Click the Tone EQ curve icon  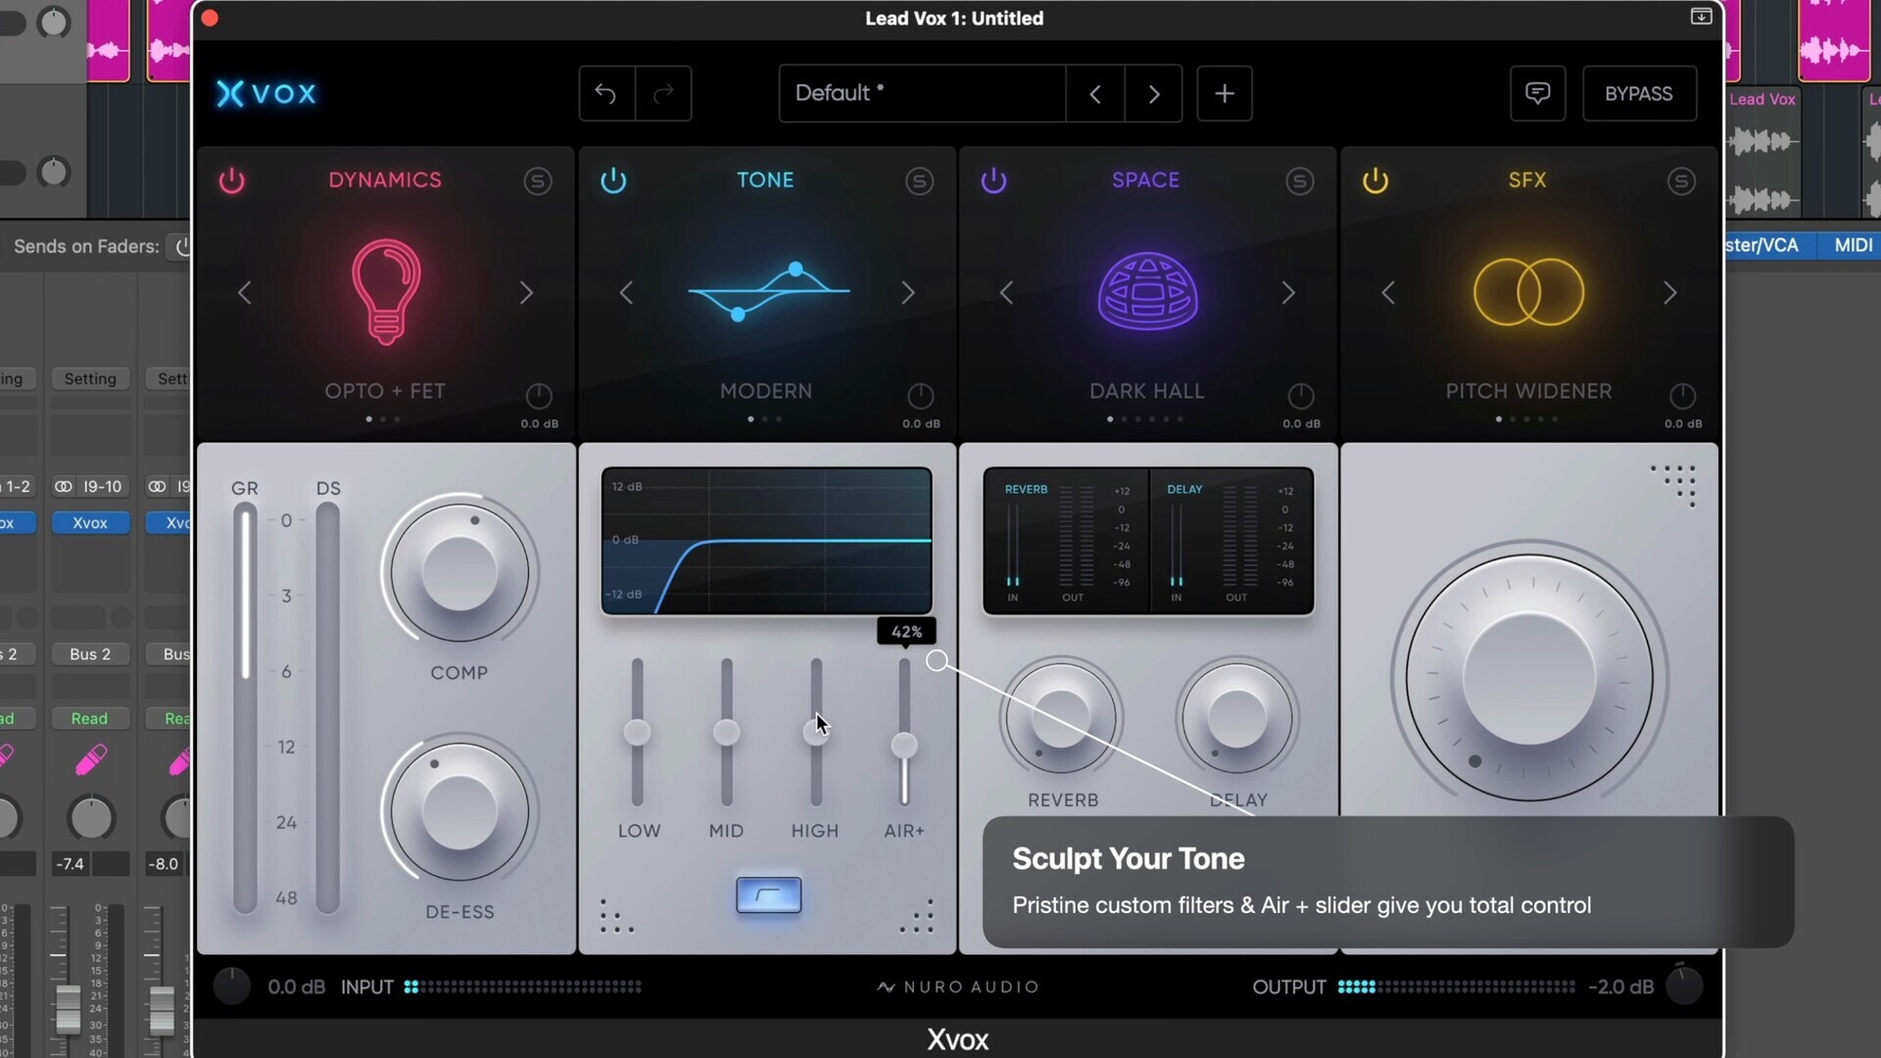point(768,291)
